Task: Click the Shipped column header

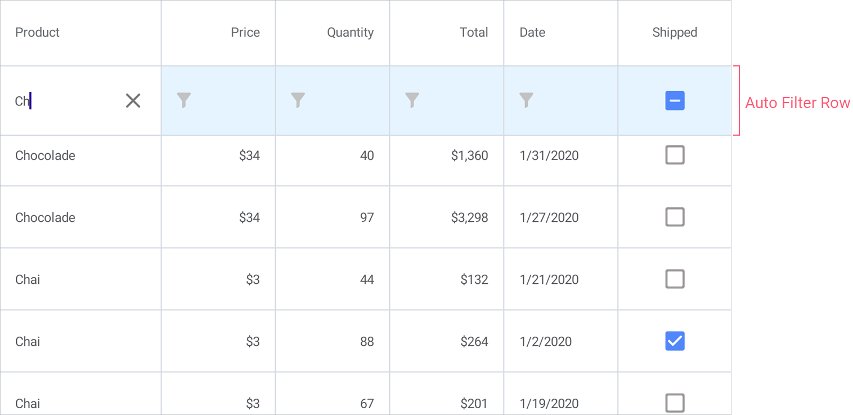Action: tap(675, 33)
